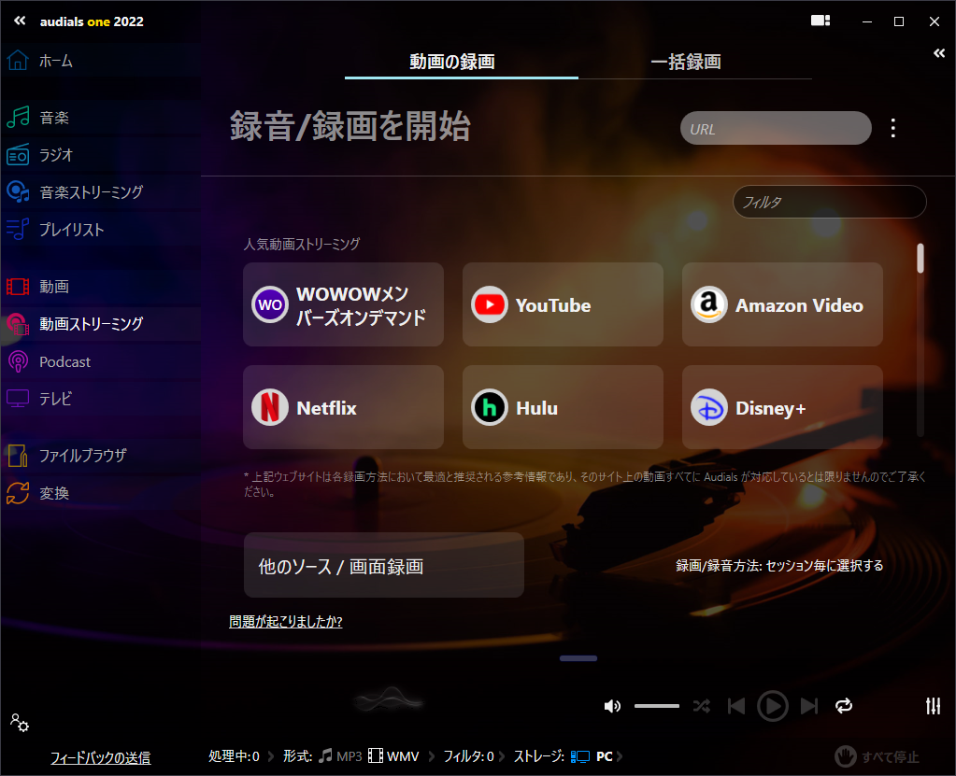The height and width of the screenshot is (776, 956).
Task: Select the 動画ストリーミング sidebar icon
Action: pyautogui.click(x=18, y=324)
